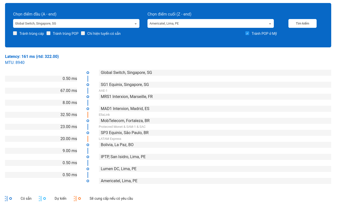Click the Global Switch Singapore route node circle
This screenshot has width=337, height=206.
(x=88, y=73)
